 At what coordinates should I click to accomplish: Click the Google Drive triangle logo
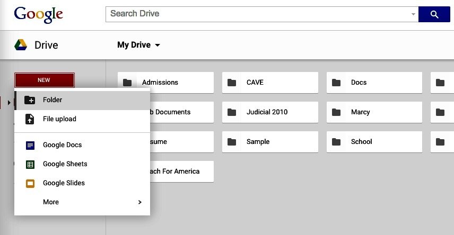pyautogui.click(x=21, y=45)
